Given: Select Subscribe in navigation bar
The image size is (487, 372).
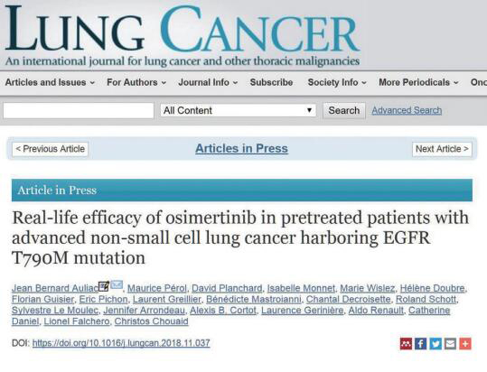Looking at the screenshot, I should coord(271,82).
